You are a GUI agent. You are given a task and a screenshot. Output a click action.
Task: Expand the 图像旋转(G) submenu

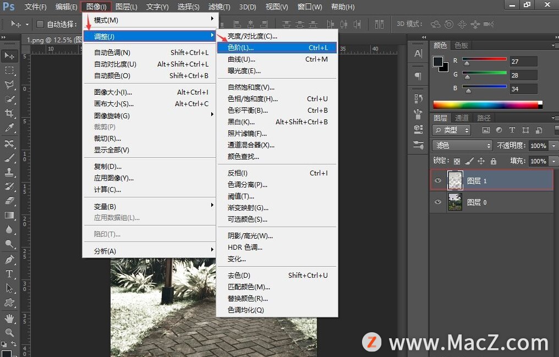pyautogui.click(x=150, y=116)
